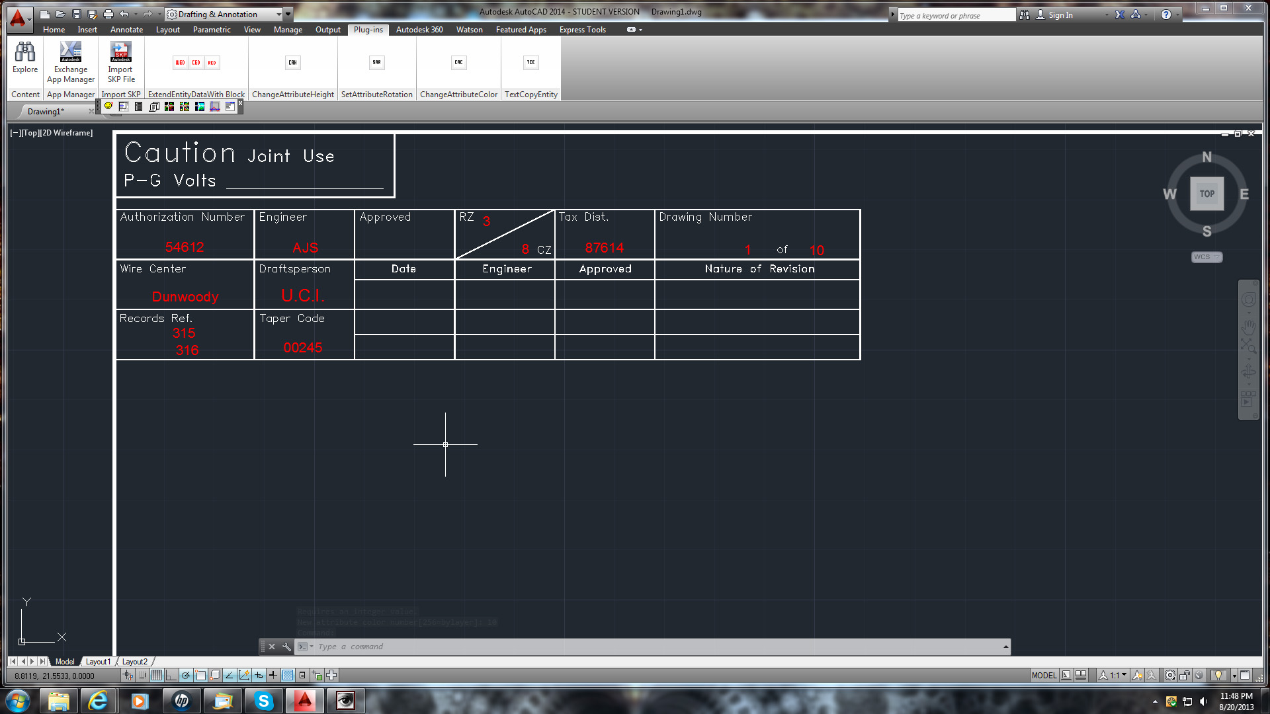This screenshot has width=1270, height=714.
Task: Click the TextCopyEntity TCE icon
Action: click(530, 62)
